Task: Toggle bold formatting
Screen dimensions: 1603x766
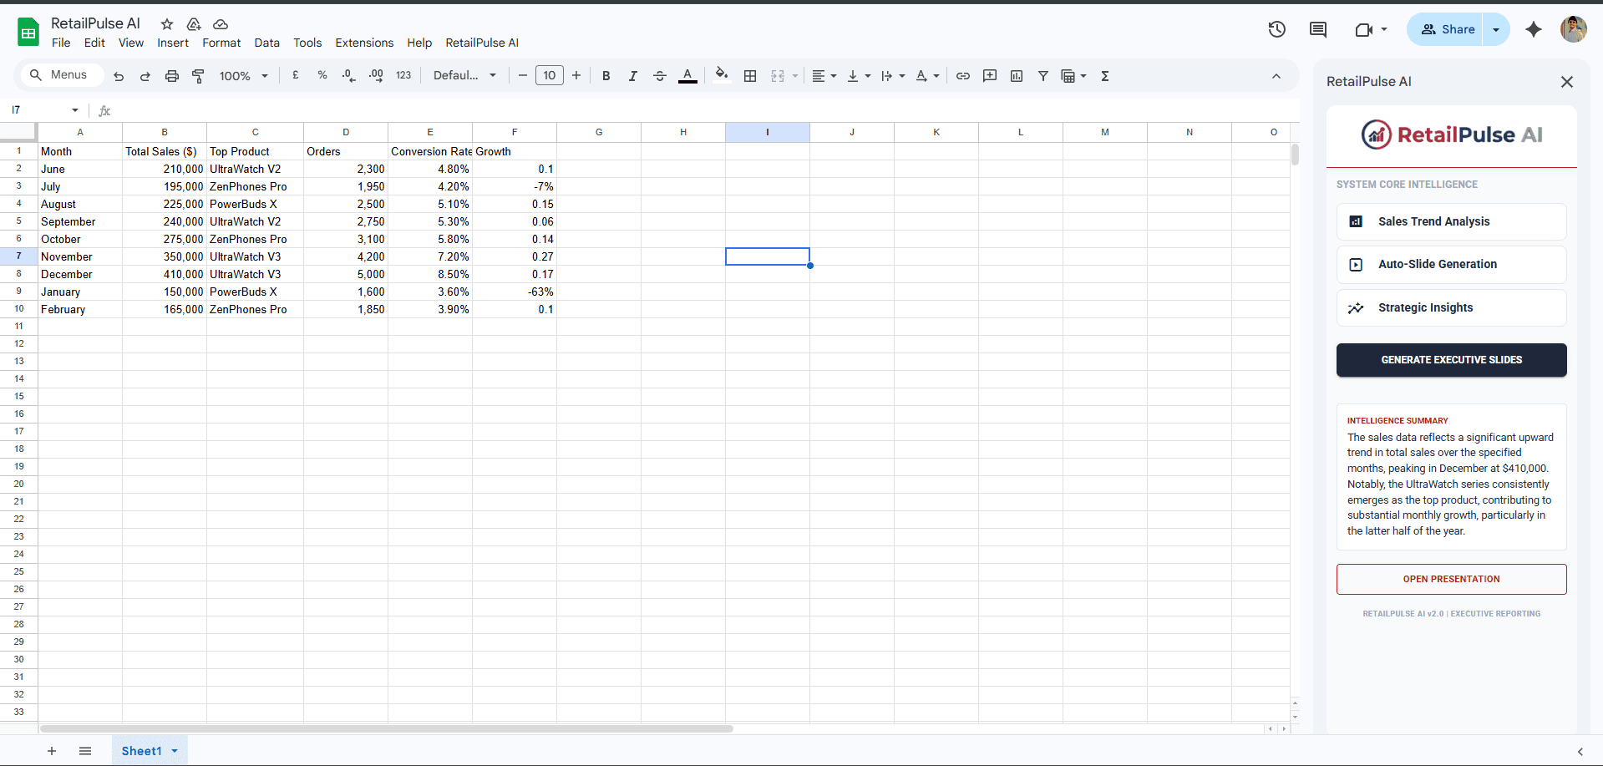Action: [606, 76]
